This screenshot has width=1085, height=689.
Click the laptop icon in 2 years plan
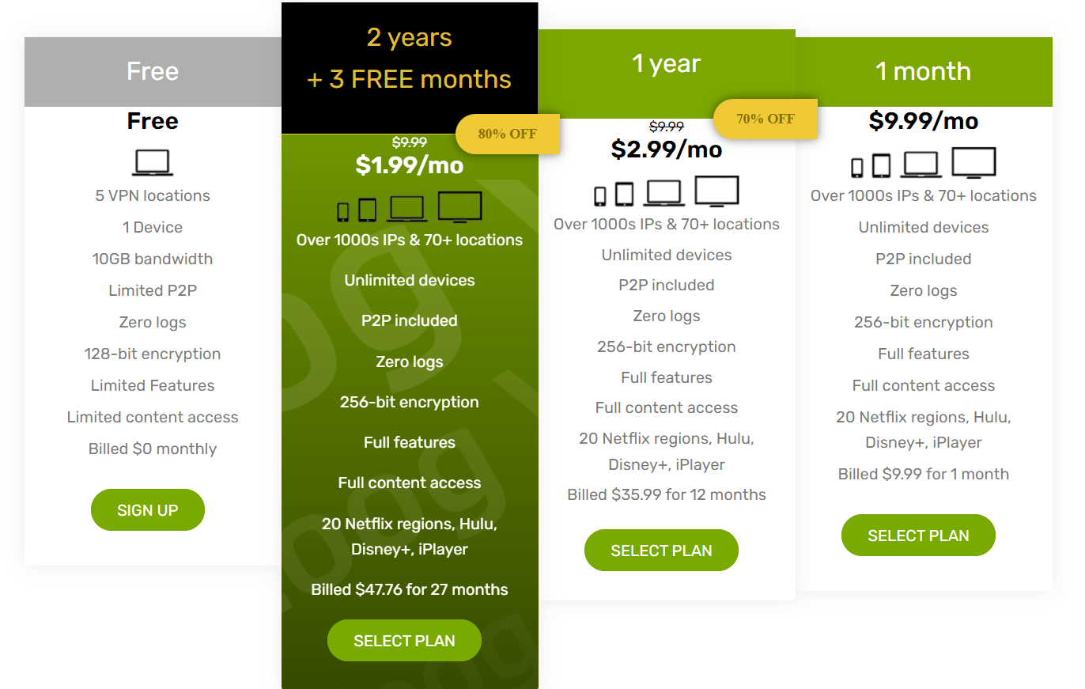407,209
